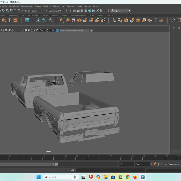
Task: Switch to the Motion Graphics shelf tab
Action: click(78, 15)
